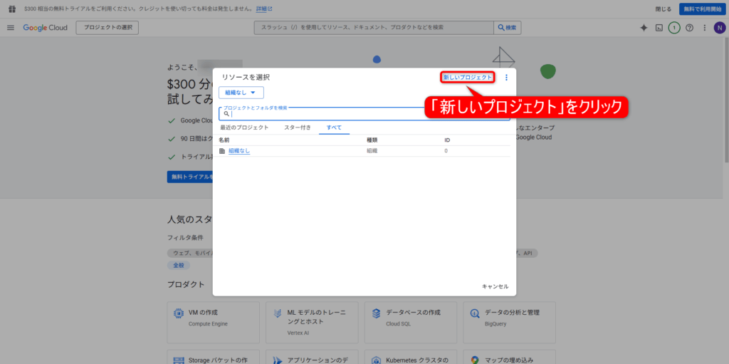This screenshot has height=364, width=729.
Task: Select the スター付き tab
Action: 298,128
